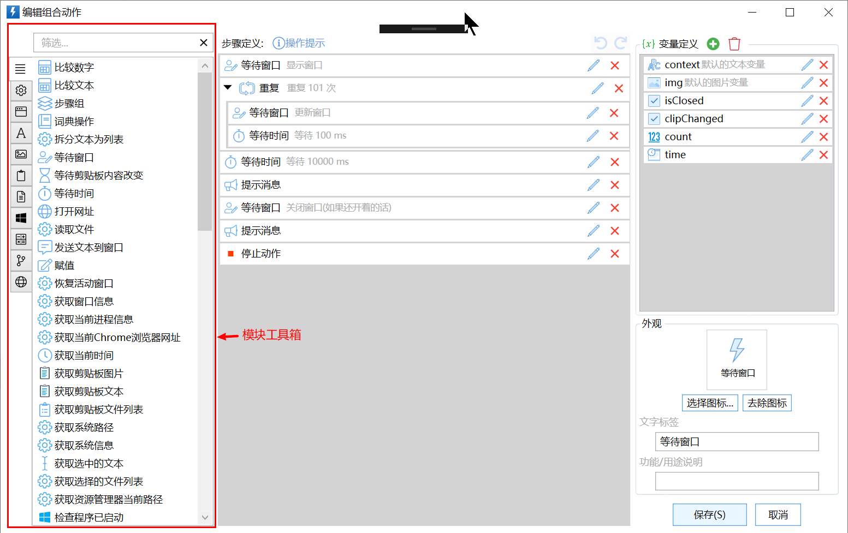Delete the 等待时间 100 ms step
This screenshot has height=533, width=848.
tap(614, 136)
